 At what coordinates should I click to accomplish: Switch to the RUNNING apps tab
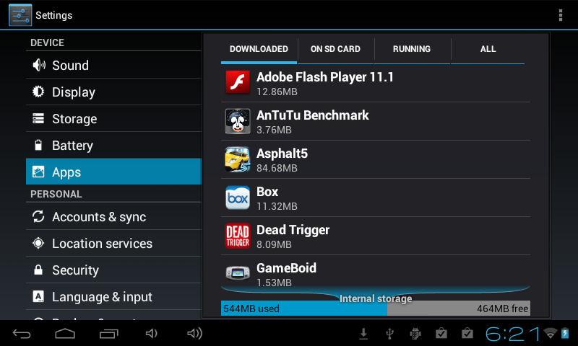[x=412, y=49]
